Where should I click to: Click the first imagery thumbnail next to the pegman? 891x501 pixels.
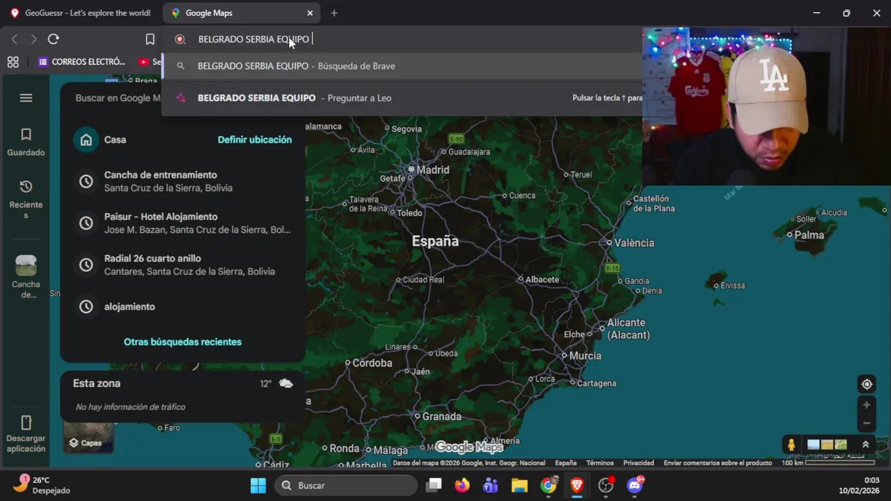[x=813, y=445]
